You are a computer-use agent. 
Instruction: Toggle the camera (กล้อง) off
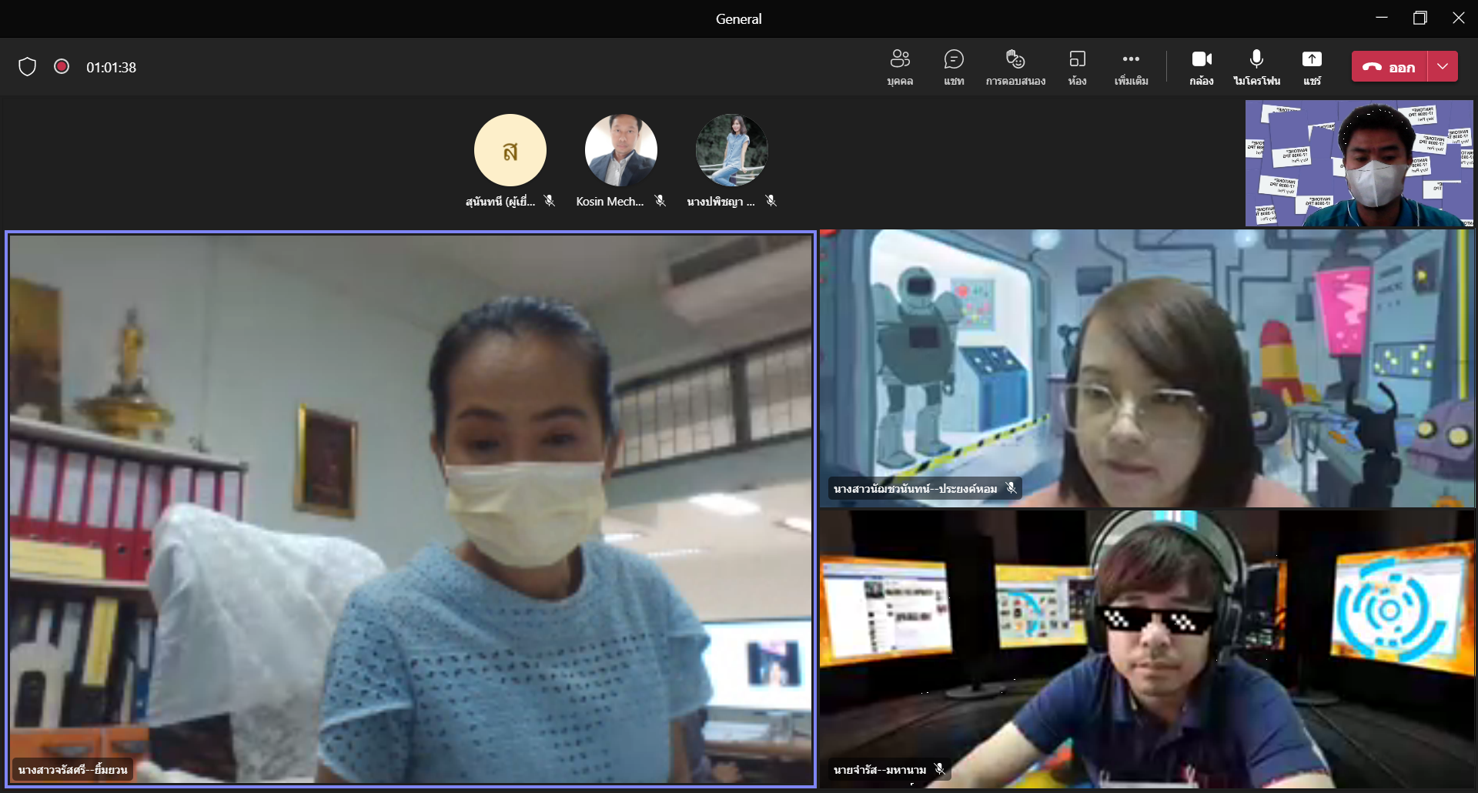click(x=1202, y=67)
